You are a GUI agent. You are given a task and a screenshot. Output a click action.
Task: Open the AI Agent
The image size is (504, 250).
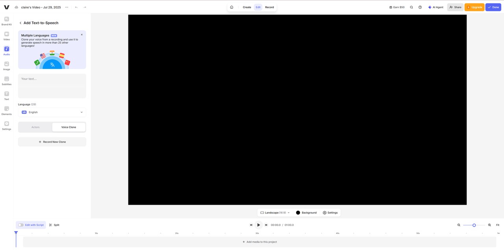click(435, 7)
